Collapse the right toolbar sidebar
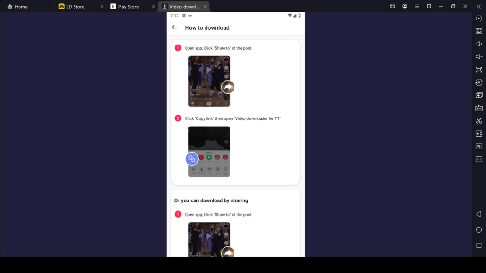Screen dimensions: 486x273 (x=479, y=7)
